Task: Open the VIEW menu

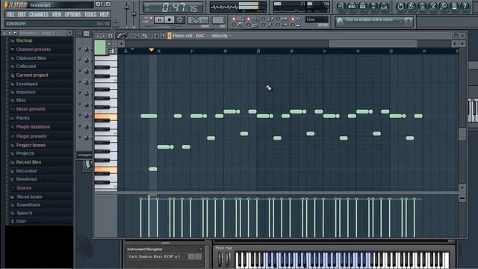Action: point(57,15)
